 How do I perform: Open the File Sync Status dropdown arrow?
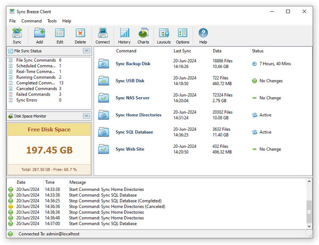[87, 51]
